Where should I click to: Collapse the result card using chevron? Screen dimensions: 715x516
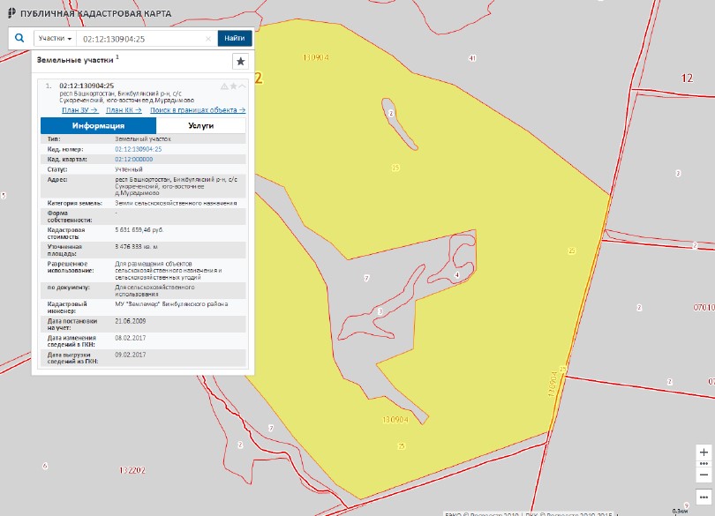243,86
